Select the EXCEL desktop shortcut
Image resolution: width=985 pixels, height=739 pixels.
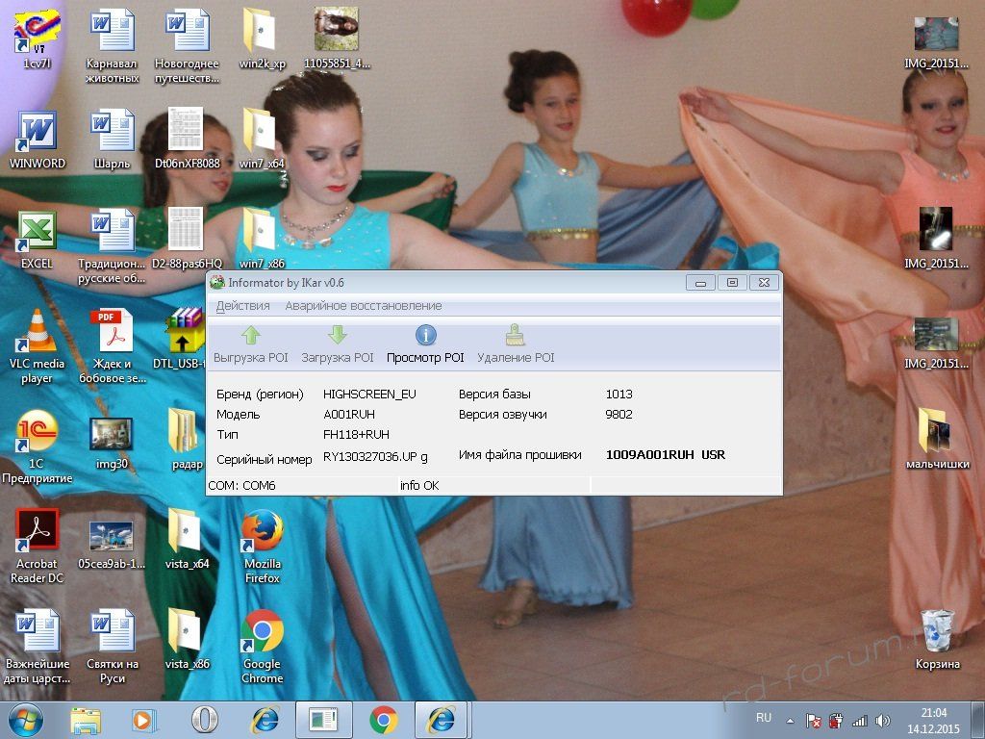[x=37, y=240]
